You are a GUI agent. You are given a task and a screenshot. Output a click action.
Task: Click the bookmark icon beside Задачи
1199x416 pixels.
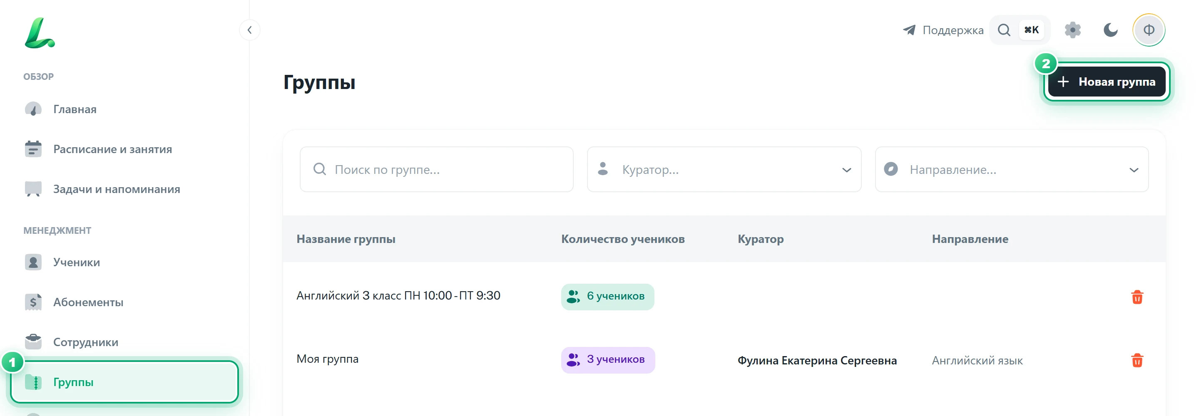click(33, 189)
